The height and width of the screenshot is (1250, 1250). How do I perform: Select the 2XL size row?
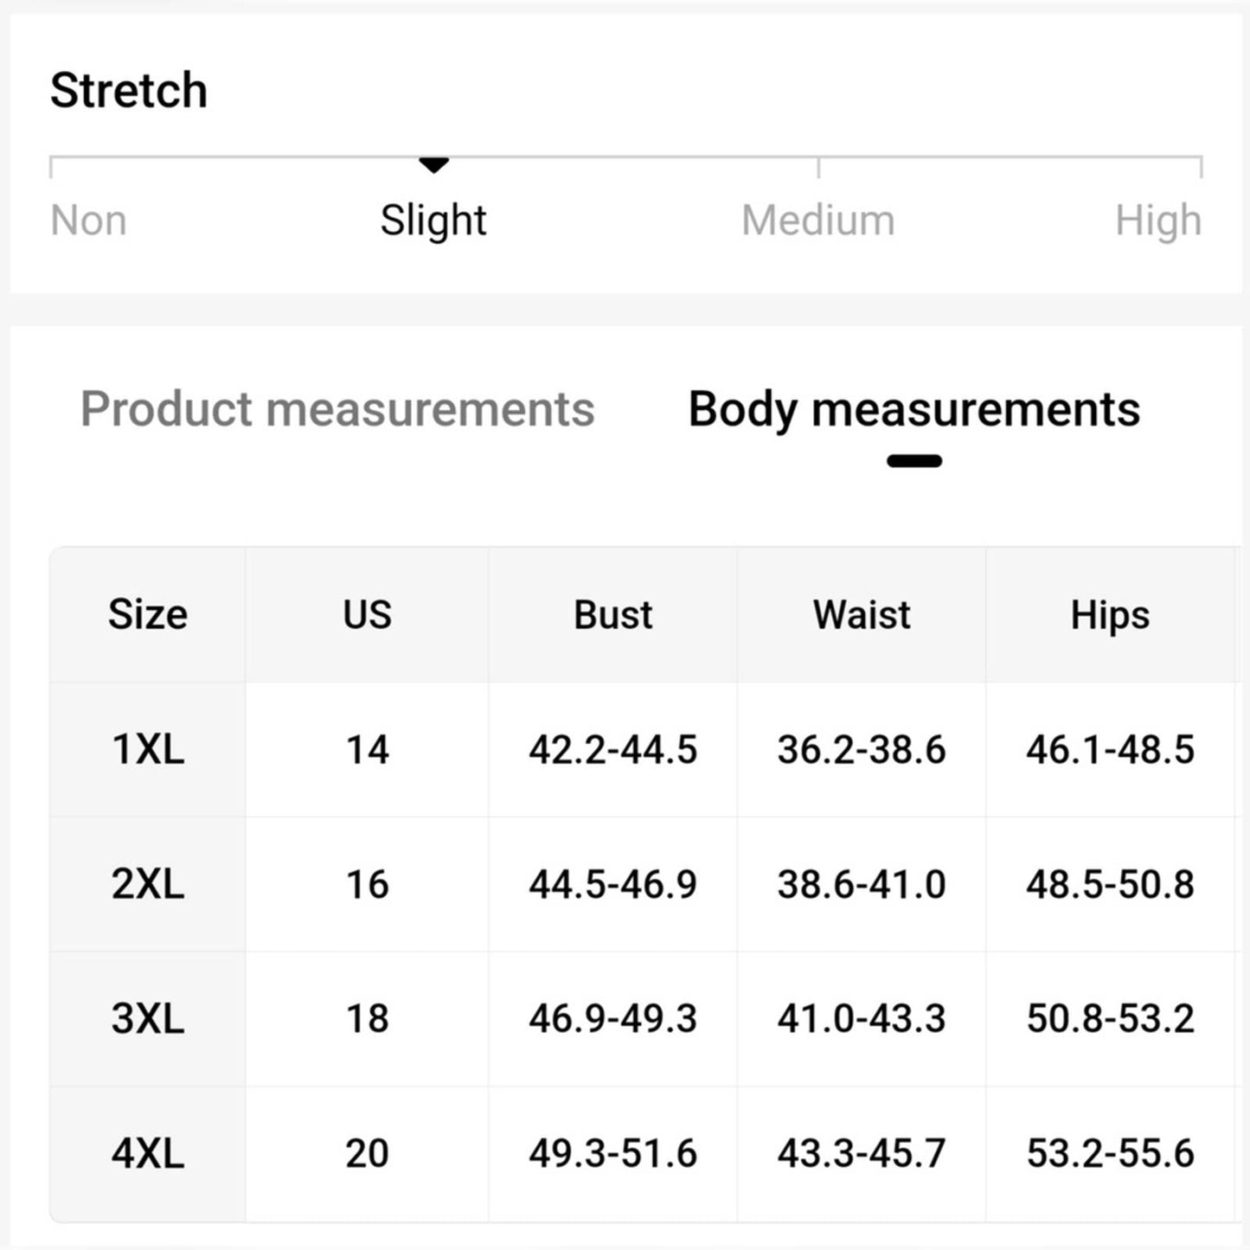pyautogui.click(x=643, y=884)
